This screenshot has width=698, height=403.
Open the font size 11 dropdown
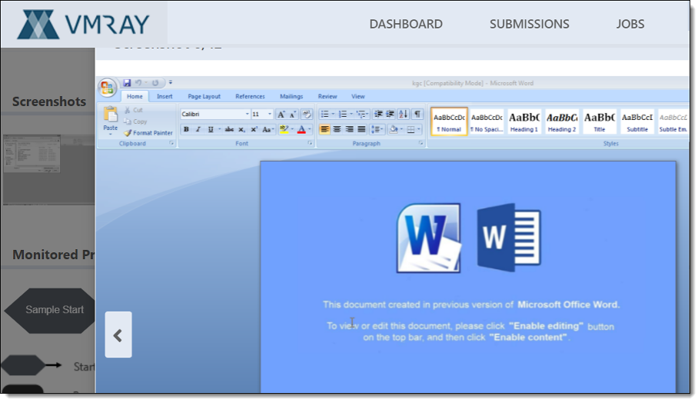point(269,114)
